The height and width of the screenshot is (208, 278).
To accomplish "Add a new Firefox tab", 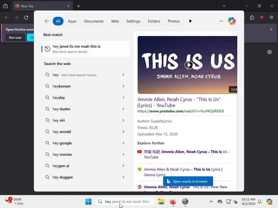I will [78, 6].
